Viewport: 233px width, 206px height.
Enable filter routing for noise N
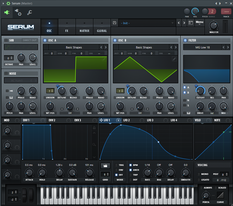185,100
